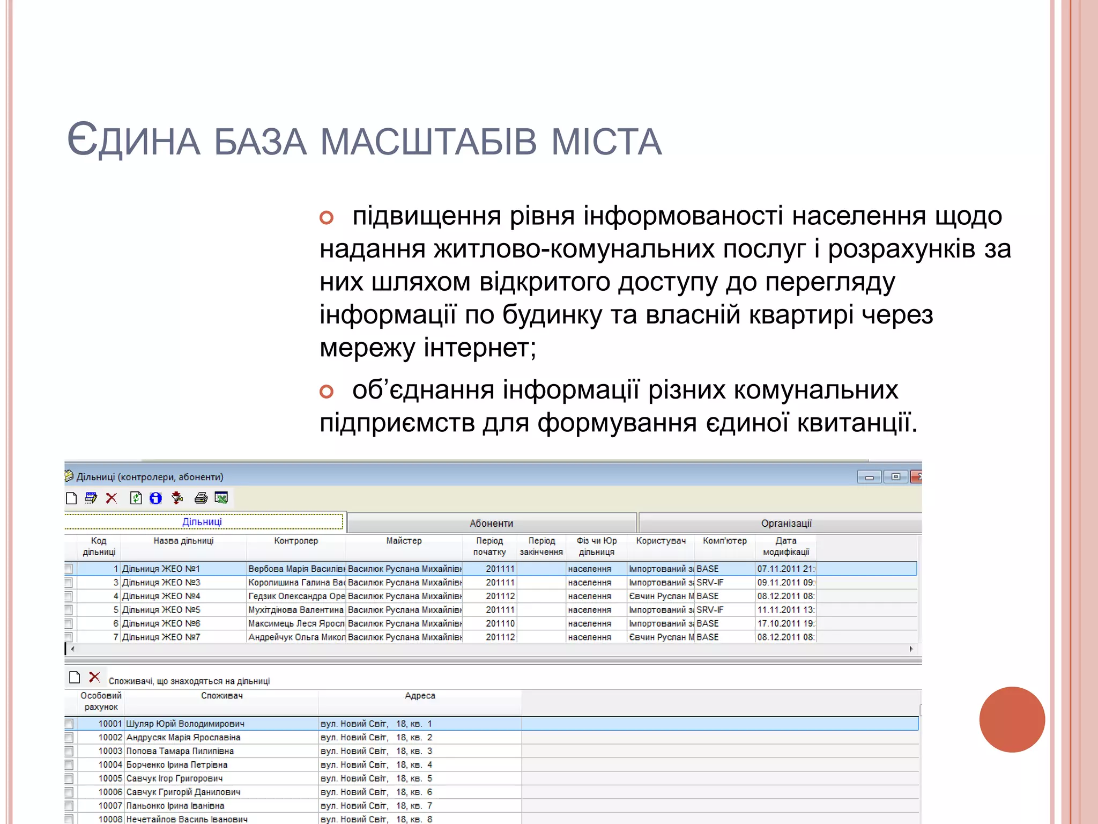Click the green Refresh document icon
1098x824 pixels.
pyautogui.click(x=136, y=498)
